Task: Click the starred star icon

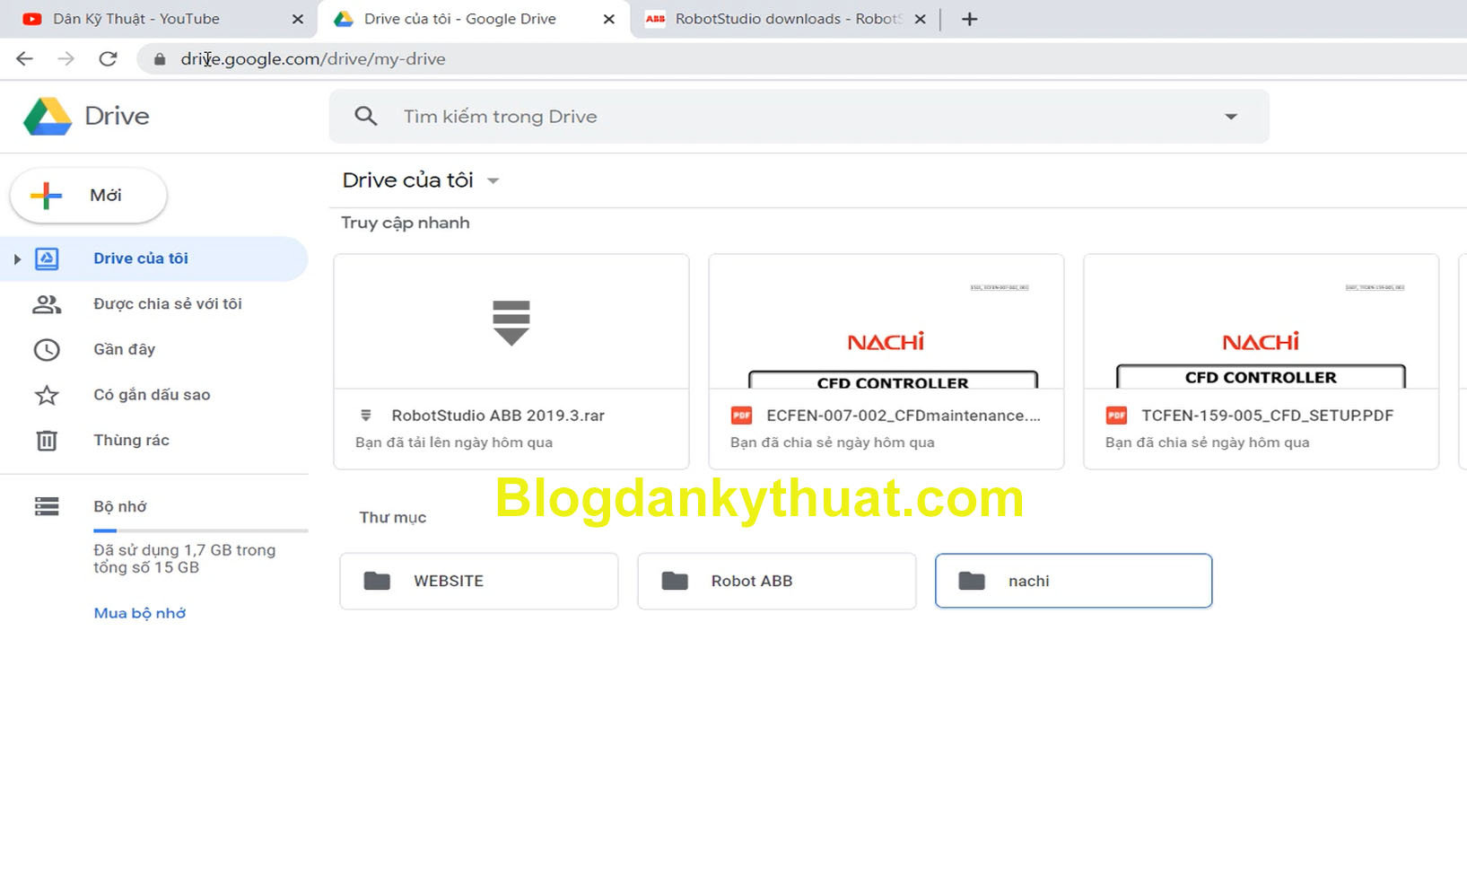Action: tap(47, 395)
